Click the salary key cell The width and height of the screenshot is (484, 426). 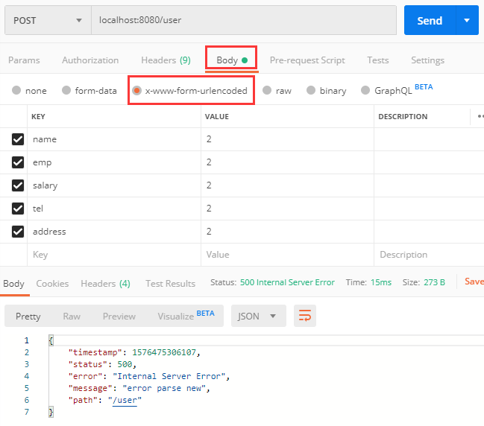click(x=114, y=185)
